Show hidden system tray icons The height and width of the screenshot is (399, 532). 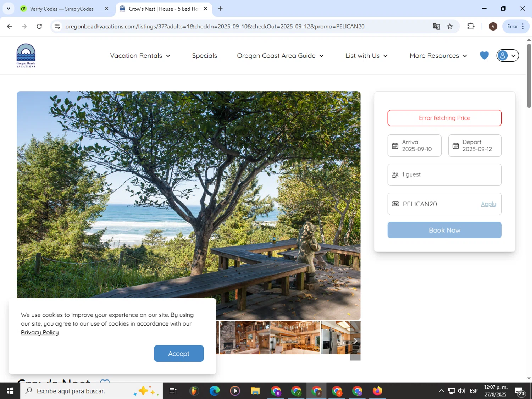coord(441,391)
